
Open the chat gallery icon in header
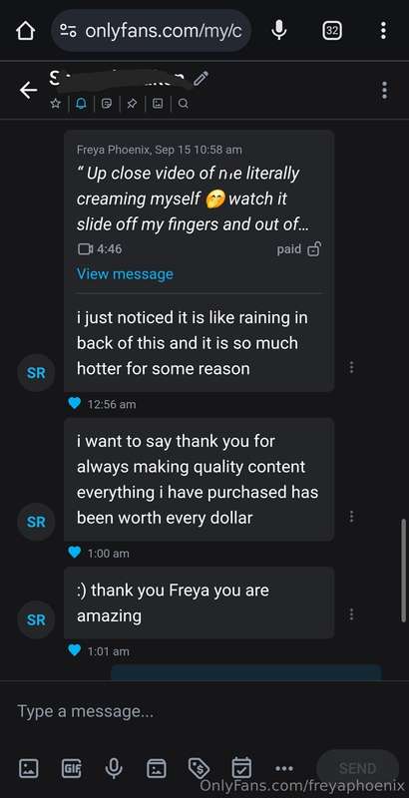point(158,104)
